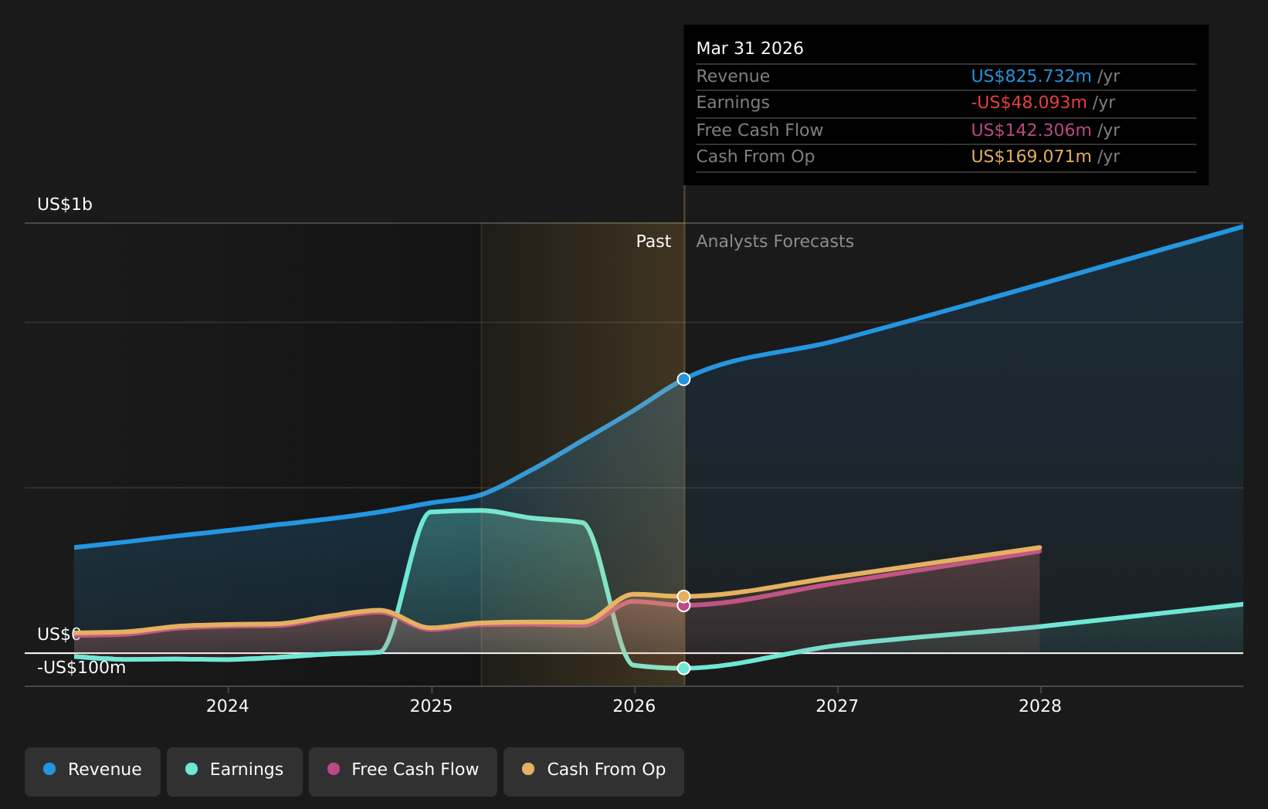Click the Free Cash Flow tooltip row label
This screenshot has height=809, width=1268.
click(x=760, y=130)
